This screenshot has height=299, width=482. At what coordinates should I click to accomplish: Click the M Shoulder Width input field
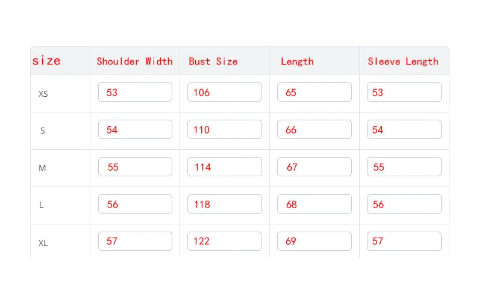[135, 167]
